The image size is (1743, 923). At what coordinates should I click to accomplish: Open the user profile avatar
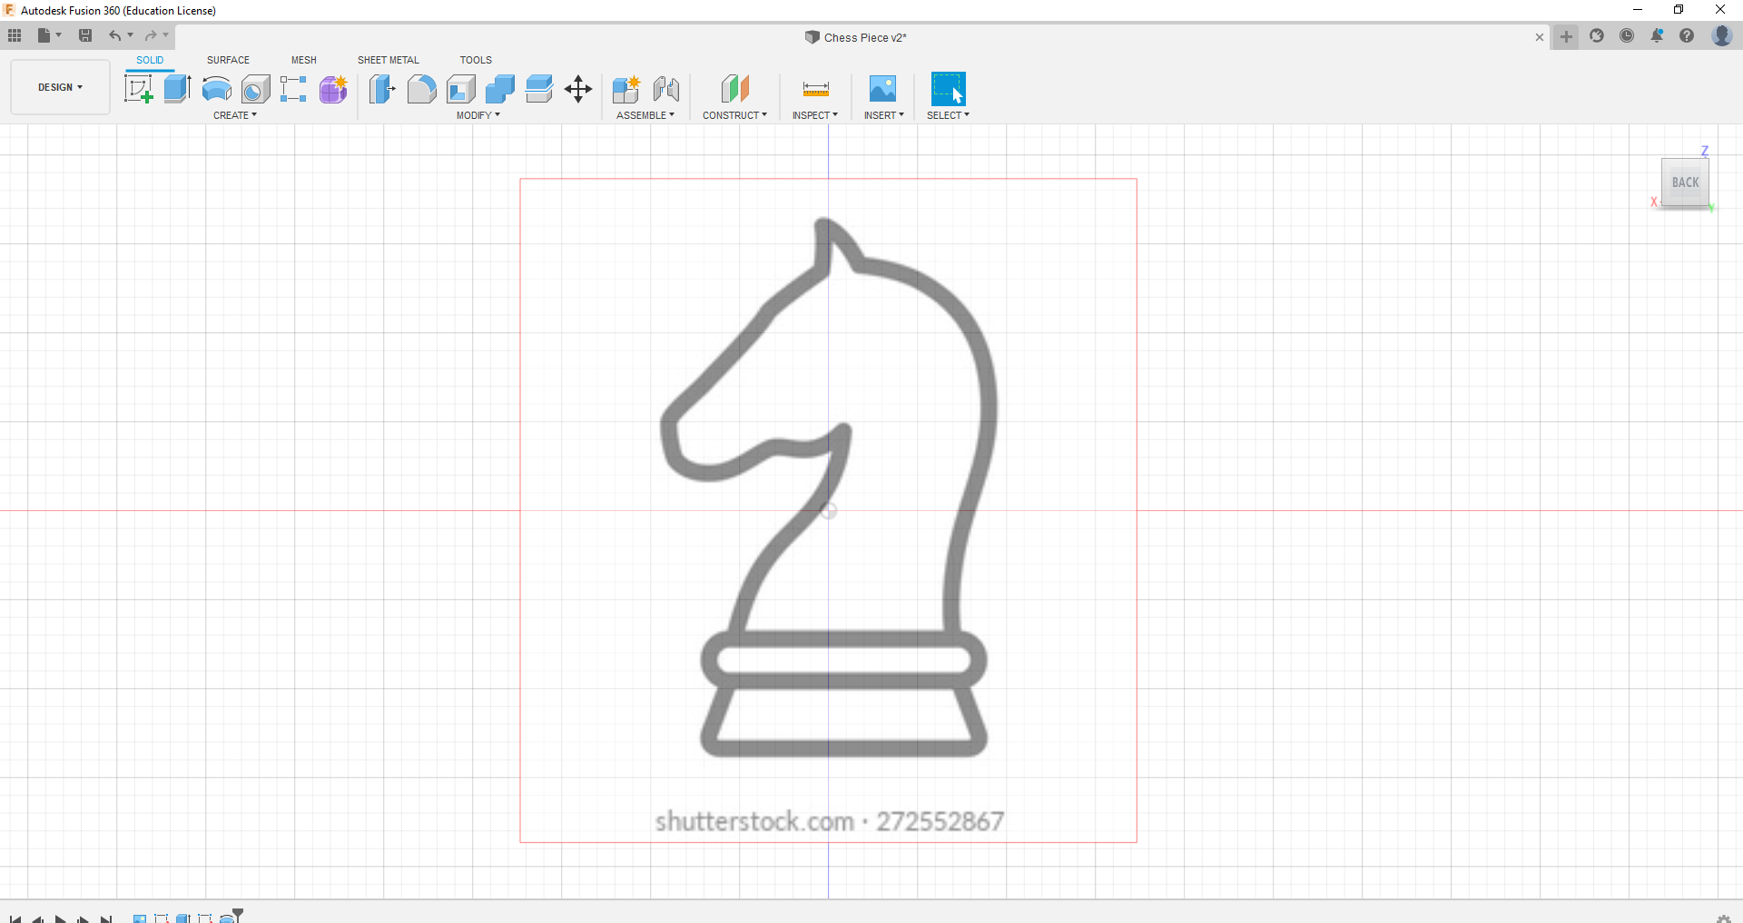1721,35
